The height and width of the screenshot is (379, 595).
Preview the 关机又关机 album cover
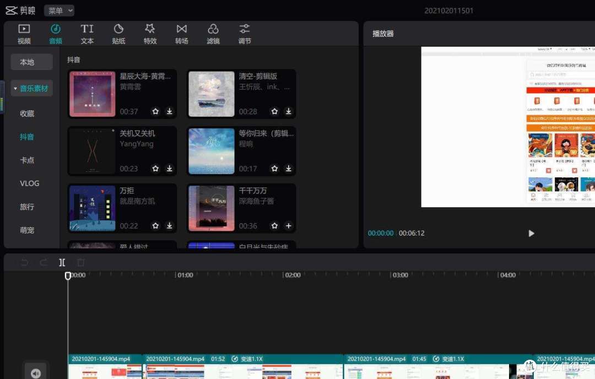tap(92, 151)
